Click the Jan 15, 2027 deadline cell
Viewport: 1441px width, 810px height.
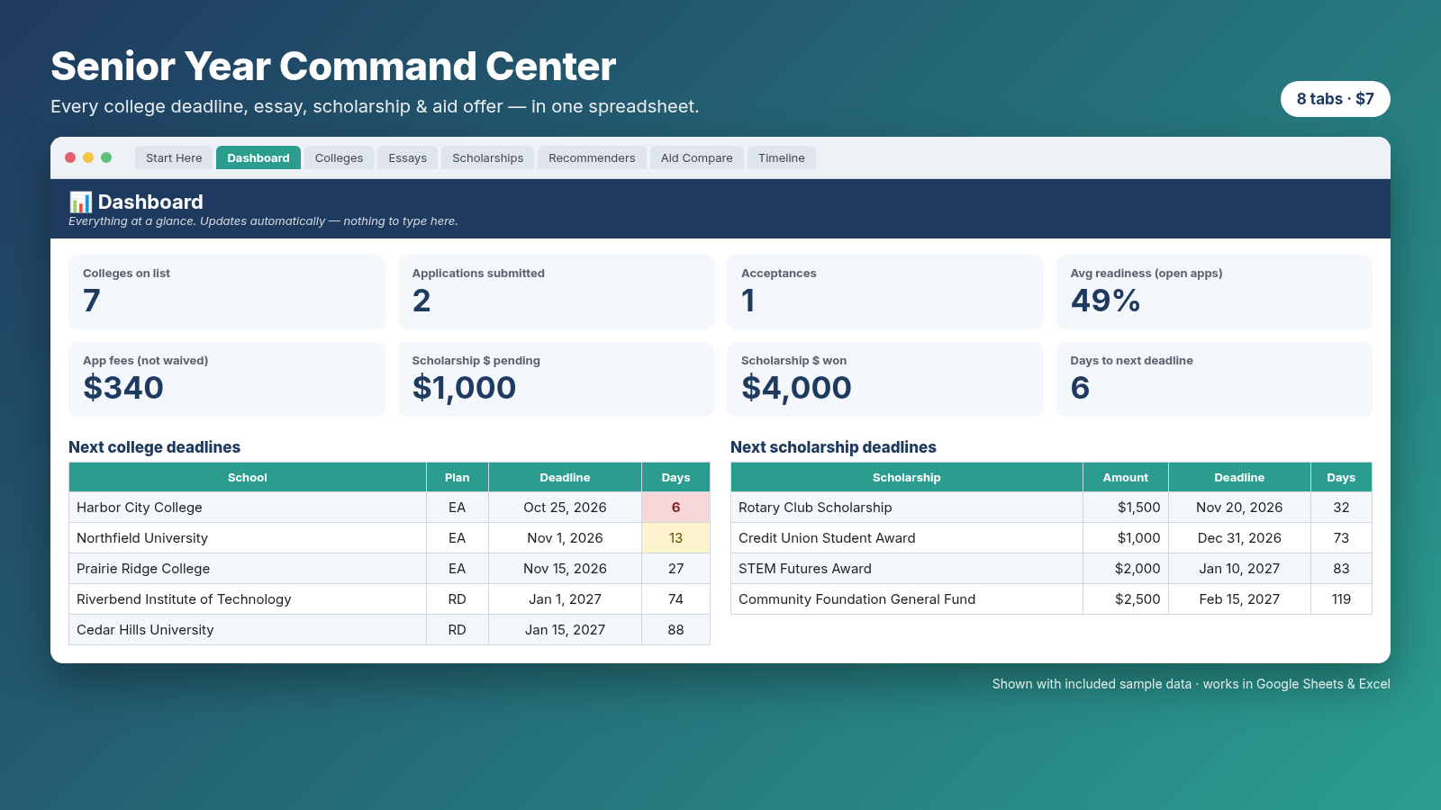coord(566,630)
